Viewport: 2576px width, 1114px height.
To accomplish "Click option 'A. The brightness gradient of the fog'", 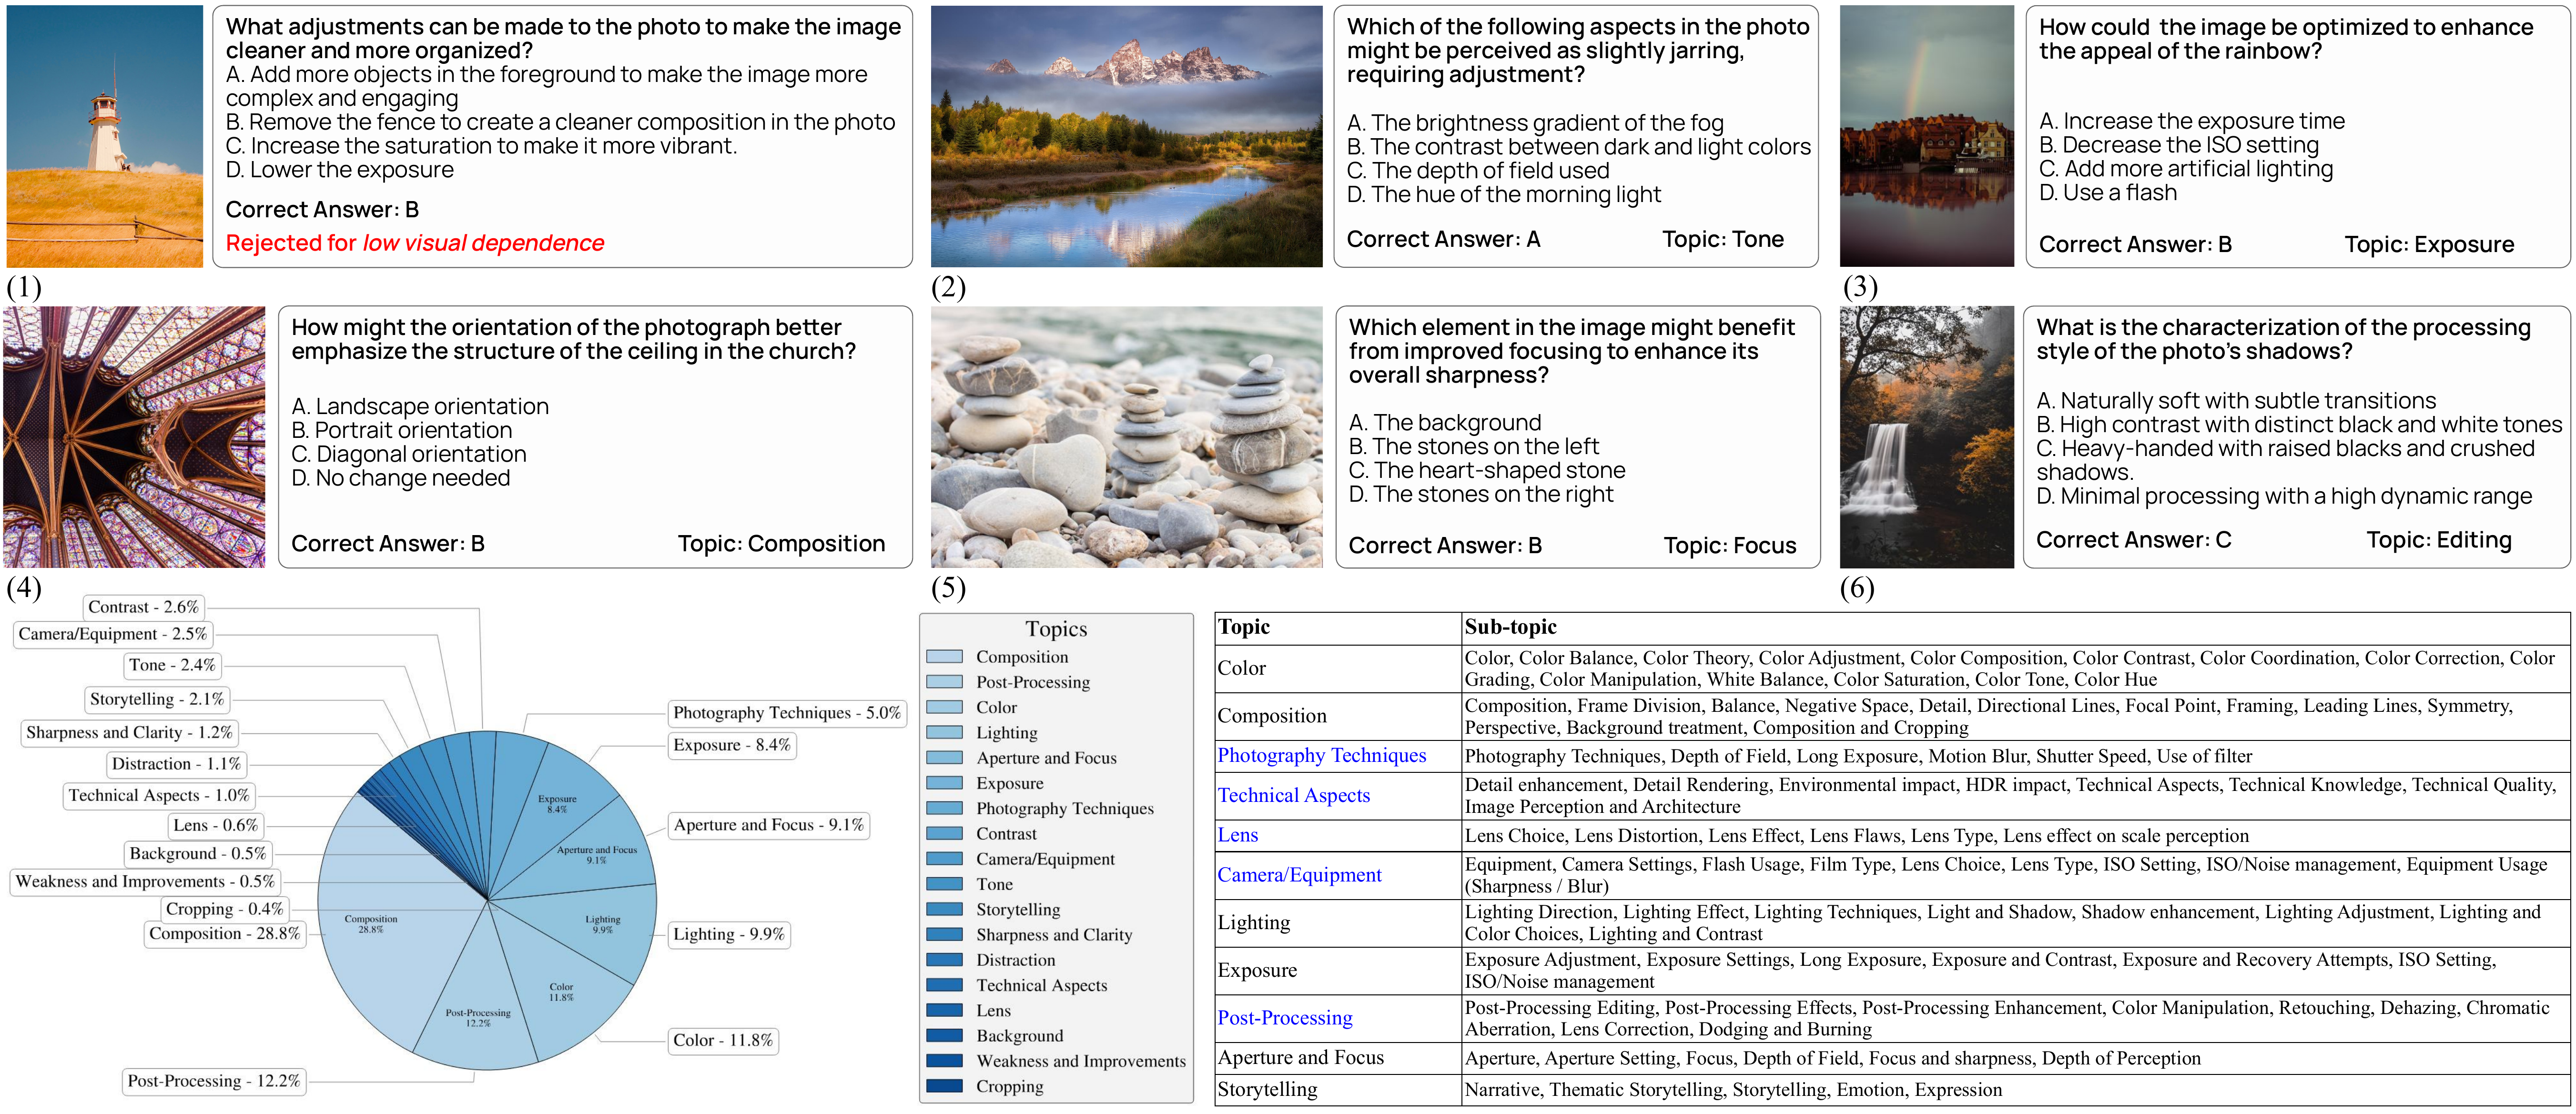I will click(1535, 123).
